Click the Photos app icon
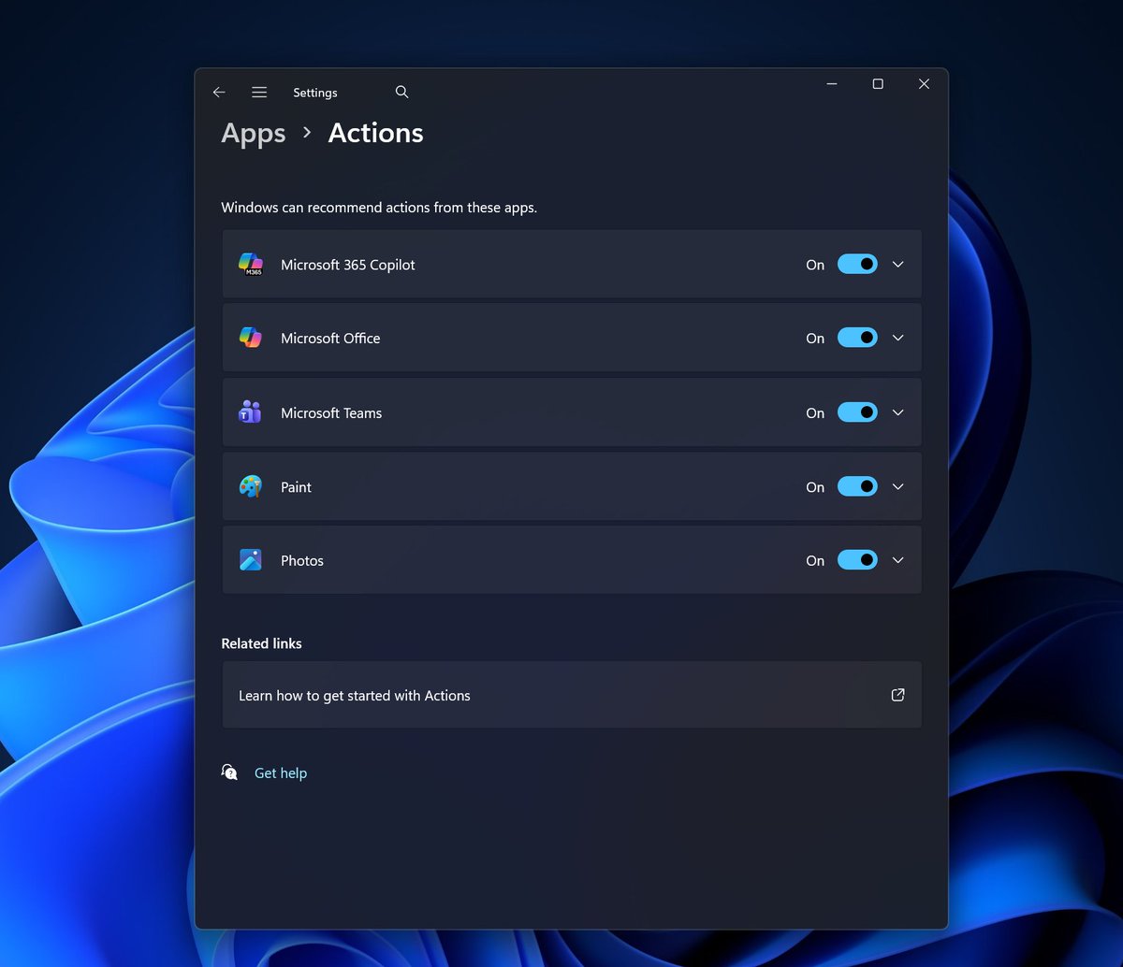 pos(250,560)
